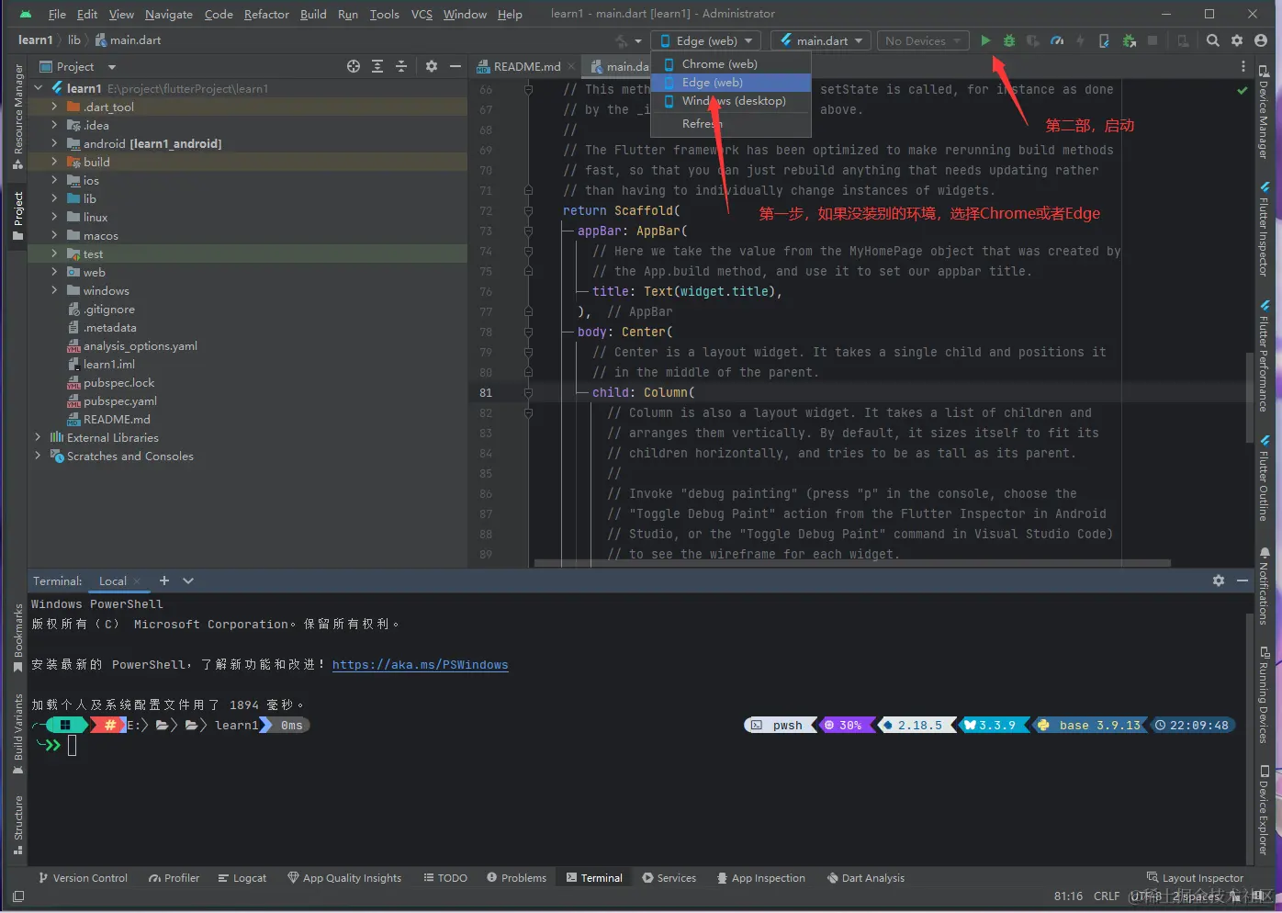Open the Problems tool window
Viewport: 1282px width, 913px height.
click(x=517, y=878)
